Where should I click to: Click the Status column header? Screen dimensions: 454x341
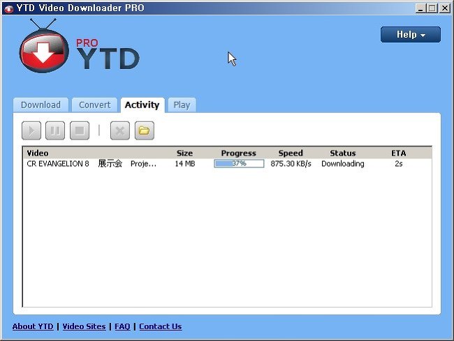tap(343, 153)
